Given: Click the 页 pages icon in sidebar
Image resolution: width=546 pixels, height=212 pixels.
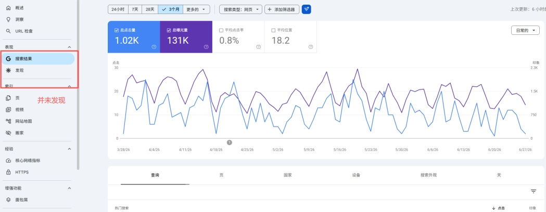Looking at the screenshot, I should coord(9,98).
